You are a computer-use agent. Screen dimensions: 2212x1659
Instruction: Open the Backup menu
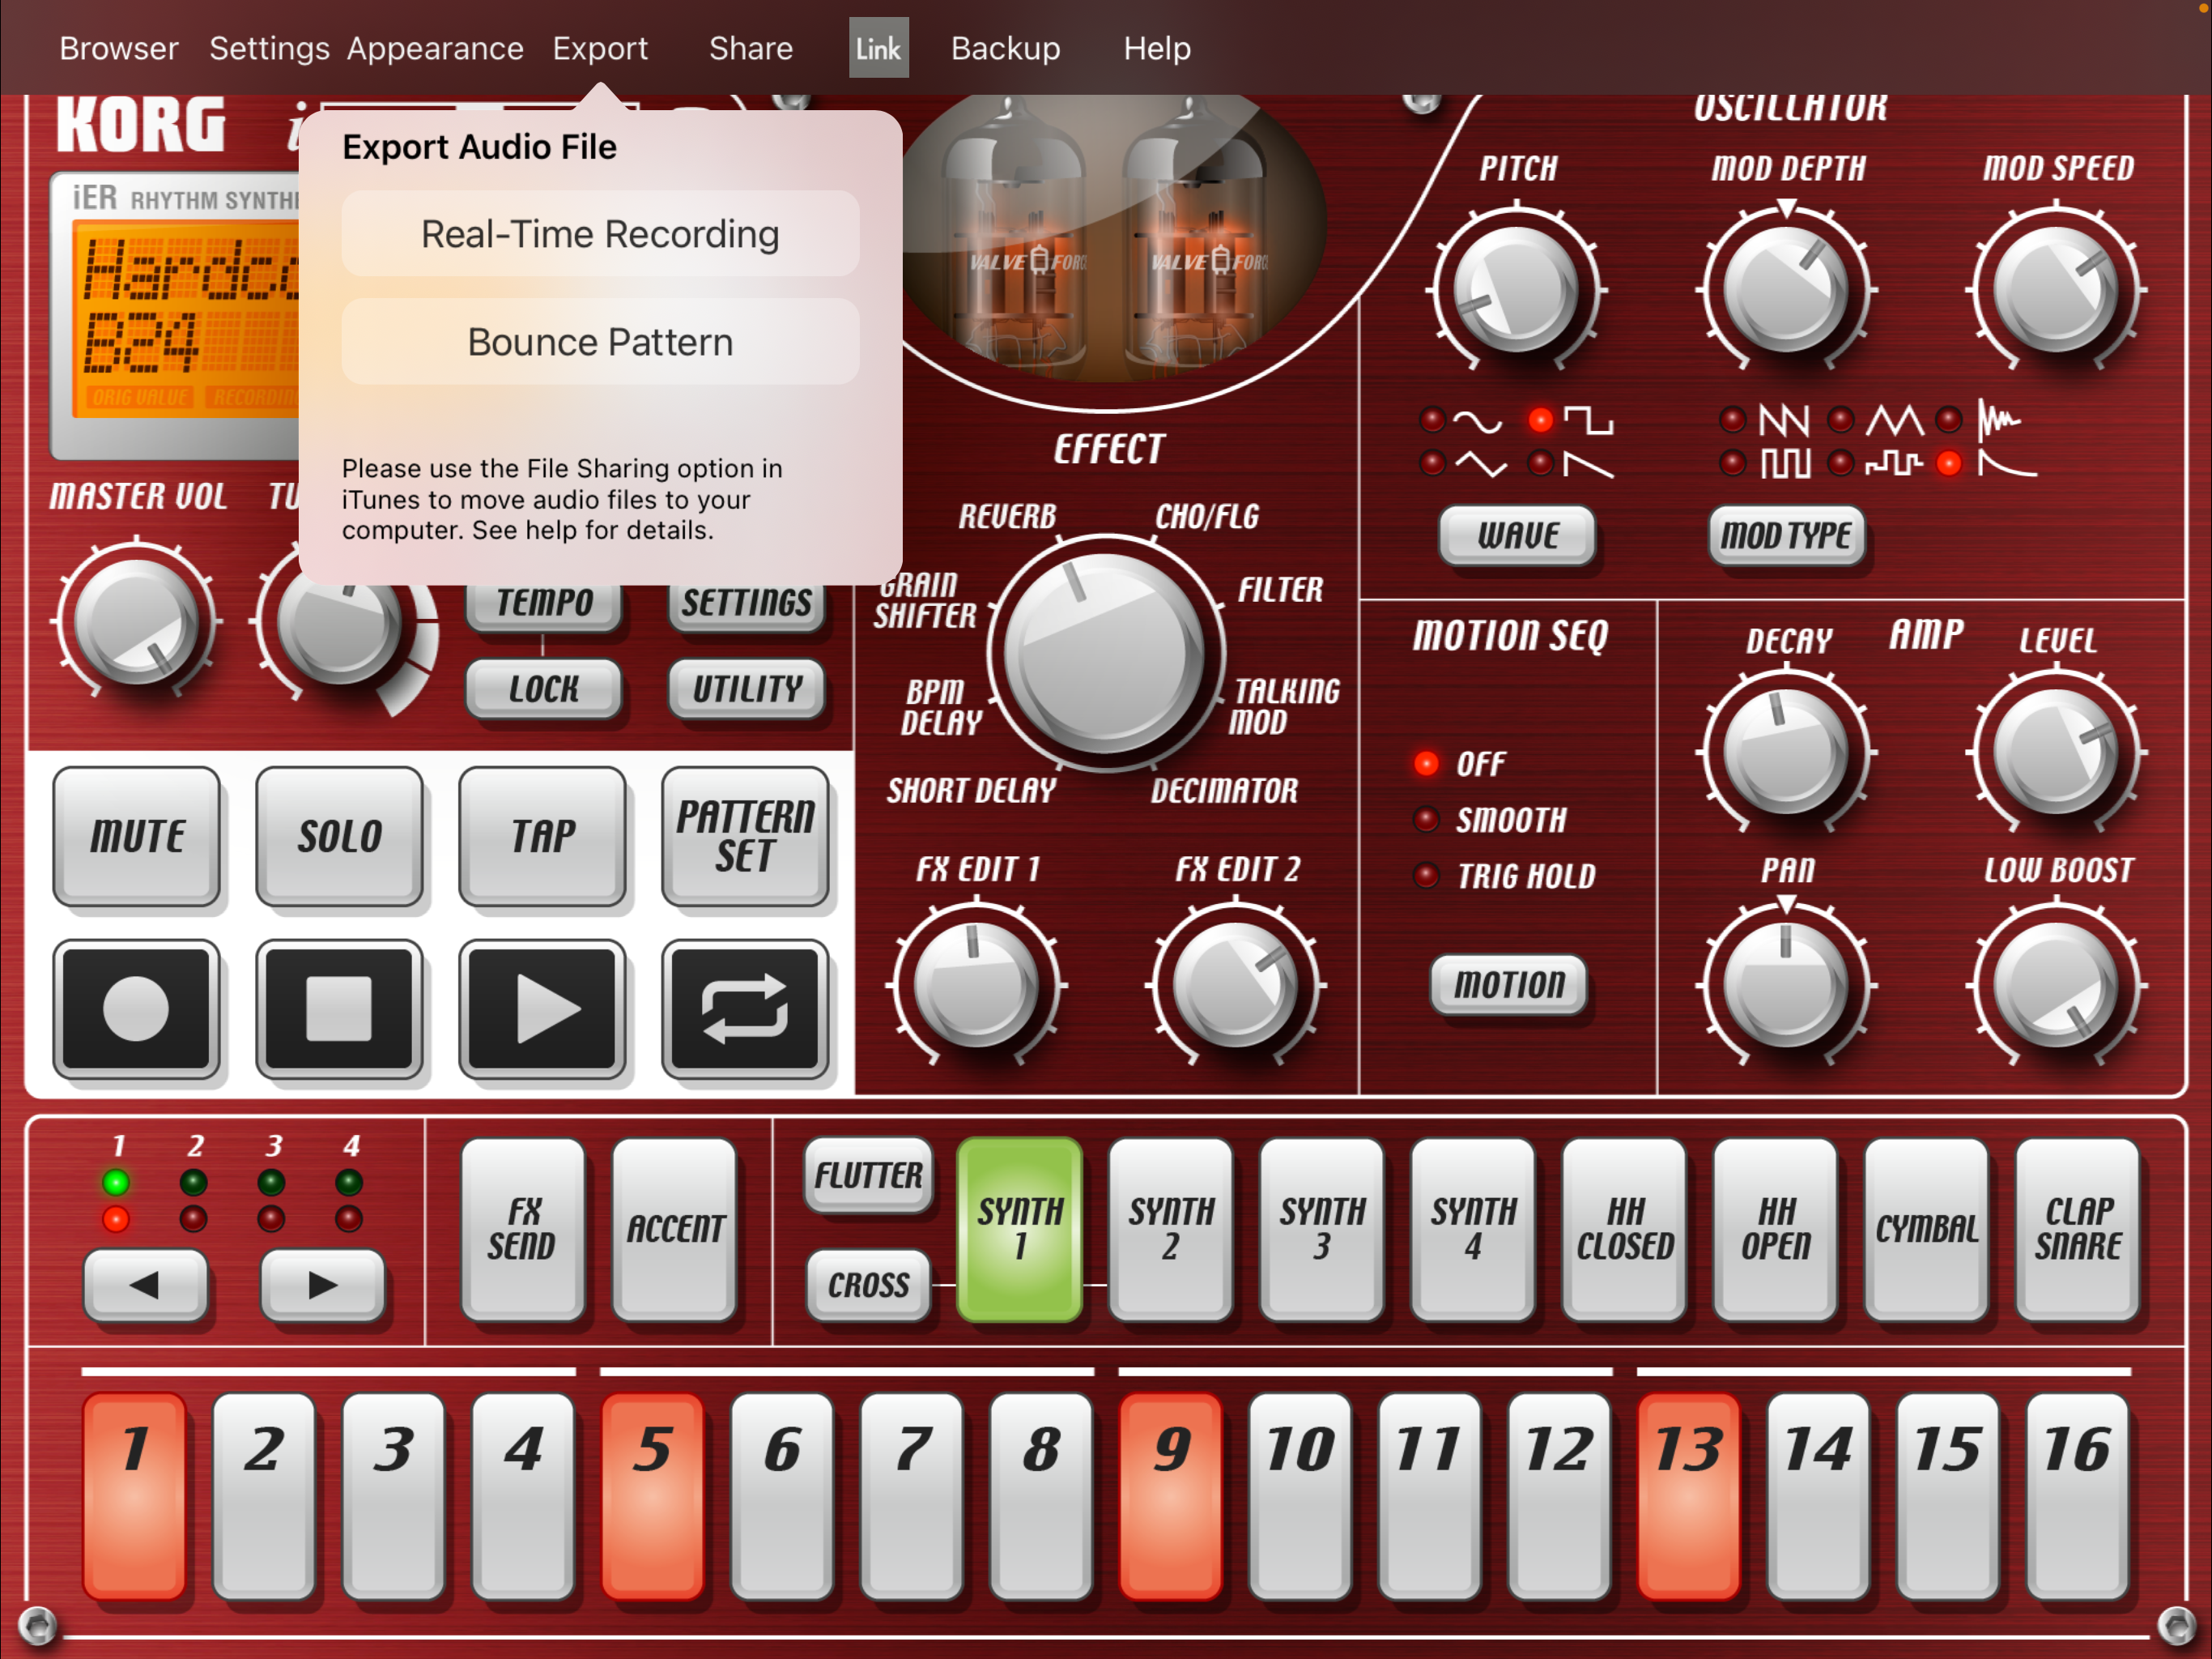tap(1005, 48)
